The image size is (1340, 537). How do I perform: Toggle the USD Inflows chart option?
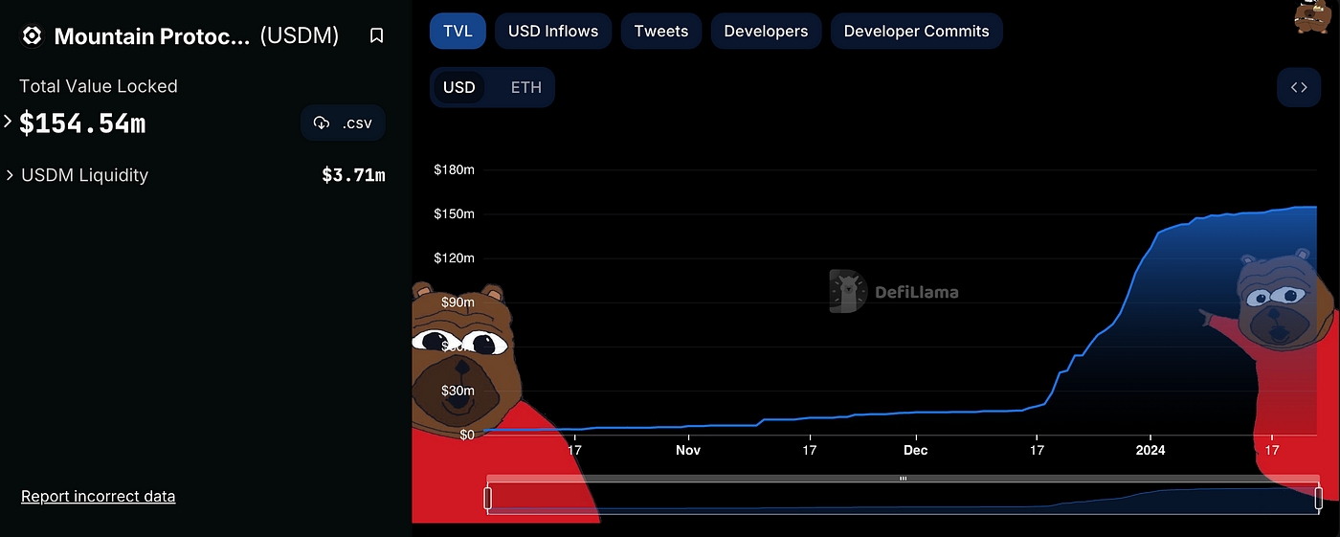click(x=553, y=32)
